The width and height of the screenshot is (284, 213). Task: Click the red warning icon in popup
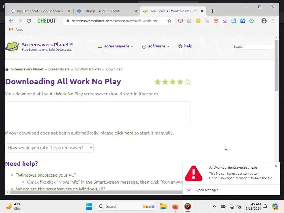point(194,173)
